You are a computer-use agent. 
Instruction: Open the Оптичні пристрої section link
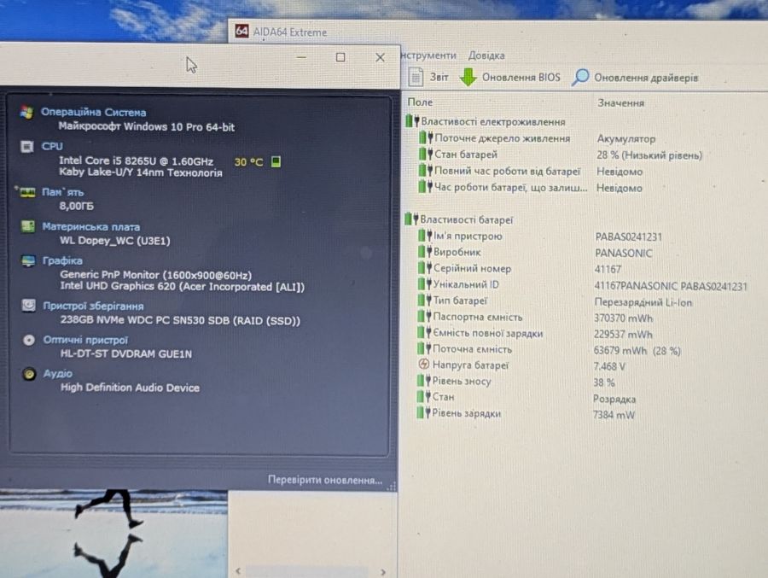(85, 340)
